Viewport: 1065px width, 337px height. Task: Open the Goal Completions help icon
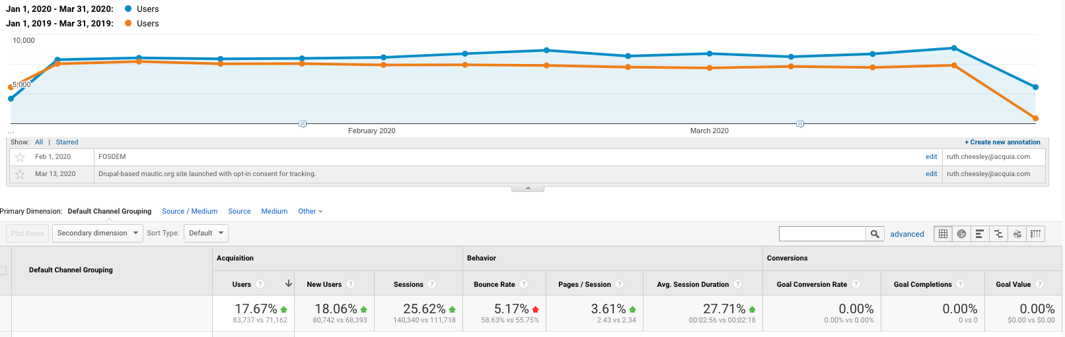coord(961,284)
